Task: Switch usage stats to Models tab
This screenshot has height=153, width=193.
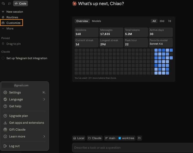Action: pos(96,21)
